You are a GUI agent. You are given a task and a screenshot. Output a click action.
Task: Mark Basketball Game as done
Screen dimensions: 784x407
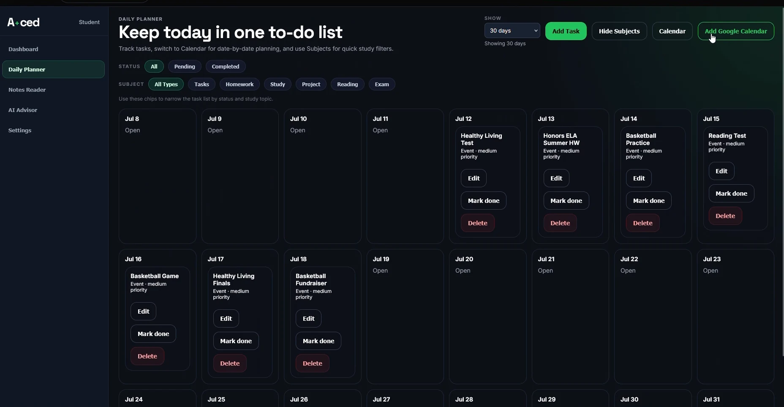153,334
